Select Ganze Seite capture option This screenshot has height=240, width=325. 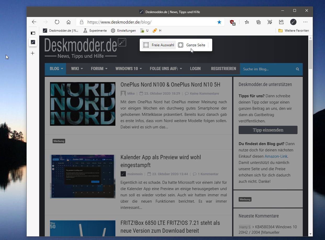pyautogui.click(x=192, y=45)
